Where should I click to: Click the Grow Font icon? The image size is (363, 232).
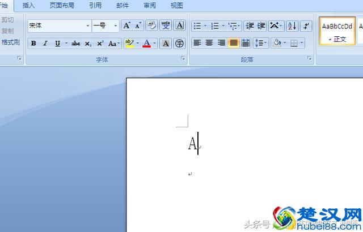tap(127, 25)
